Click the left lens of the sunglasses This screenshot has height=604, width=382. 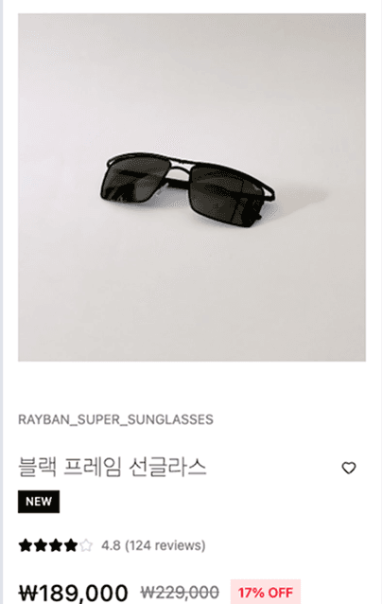pos(132,179)
